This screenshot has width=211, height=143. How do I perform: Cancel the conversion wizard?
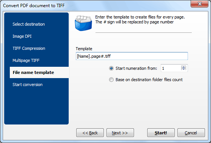(191, 133)
